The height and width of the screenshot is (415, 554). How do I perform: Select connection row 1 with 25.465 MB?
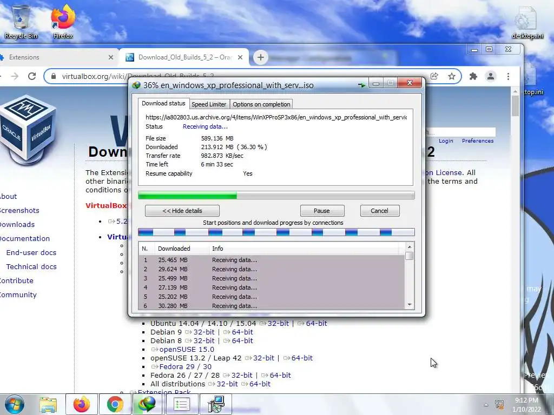[x=272, y=260]
